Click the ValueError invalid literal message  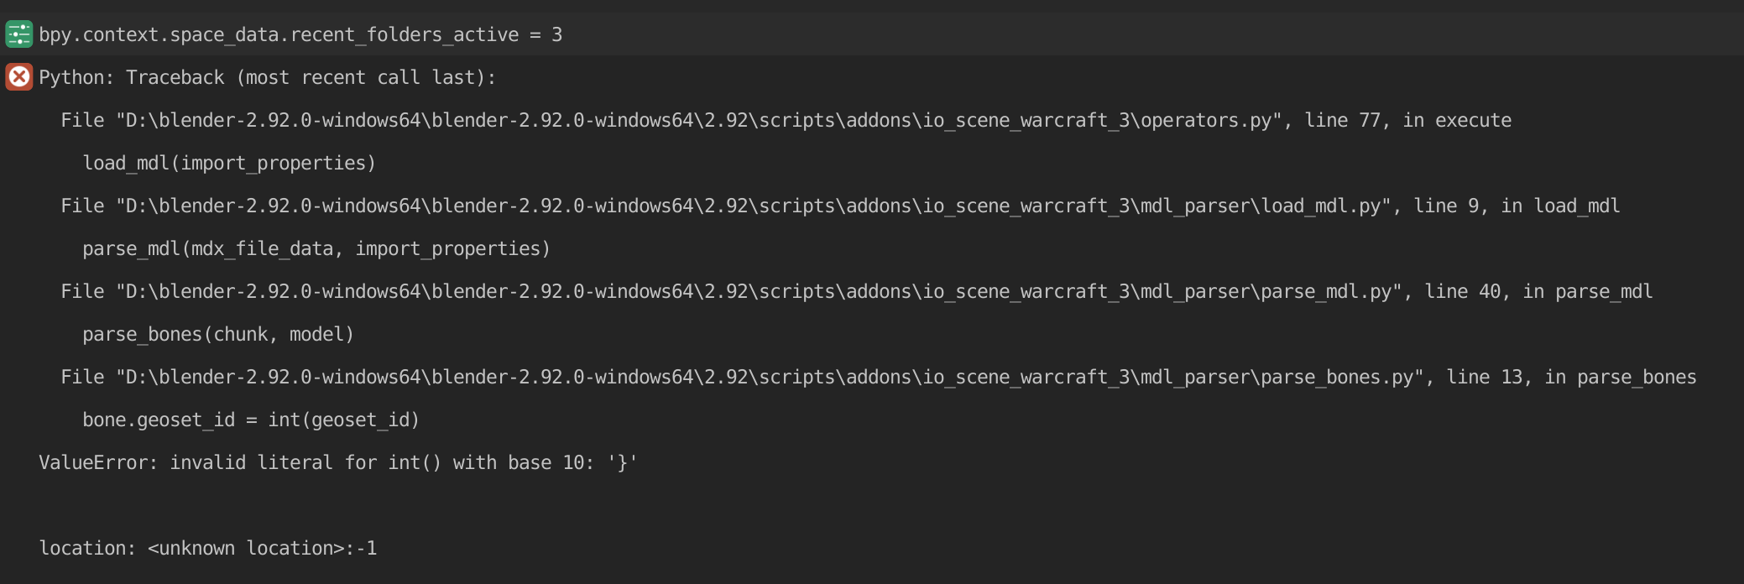click(338, 463)
